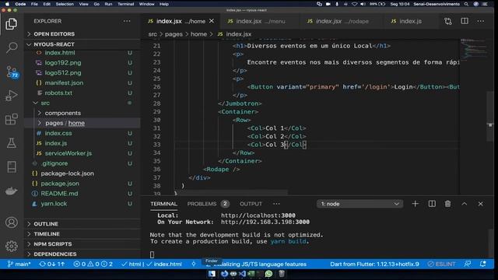This screenshot has height=280, width=498.
Task: Open Source Control with 72 changes
Action: point(12,72)
